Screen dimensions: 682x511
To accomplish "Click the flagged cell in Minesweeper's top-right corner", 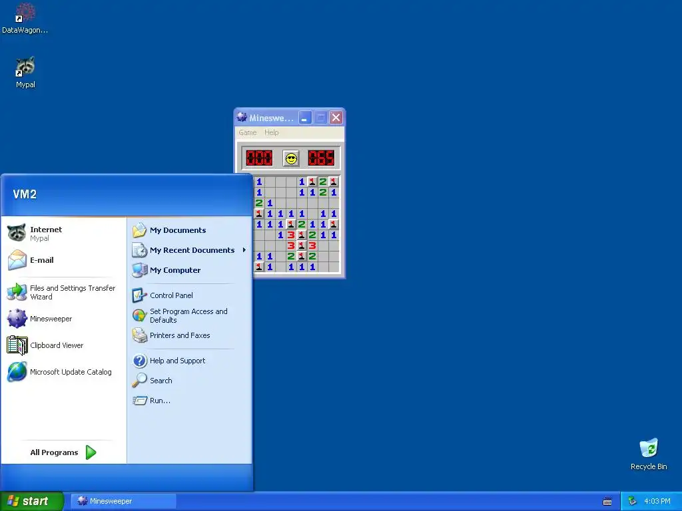I will [x=334, y=182].
